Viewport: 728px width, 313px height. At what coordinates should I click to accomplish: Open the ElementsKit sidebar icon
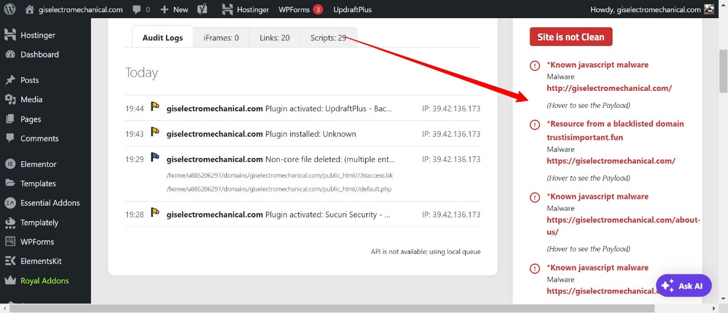coord(10,261)
